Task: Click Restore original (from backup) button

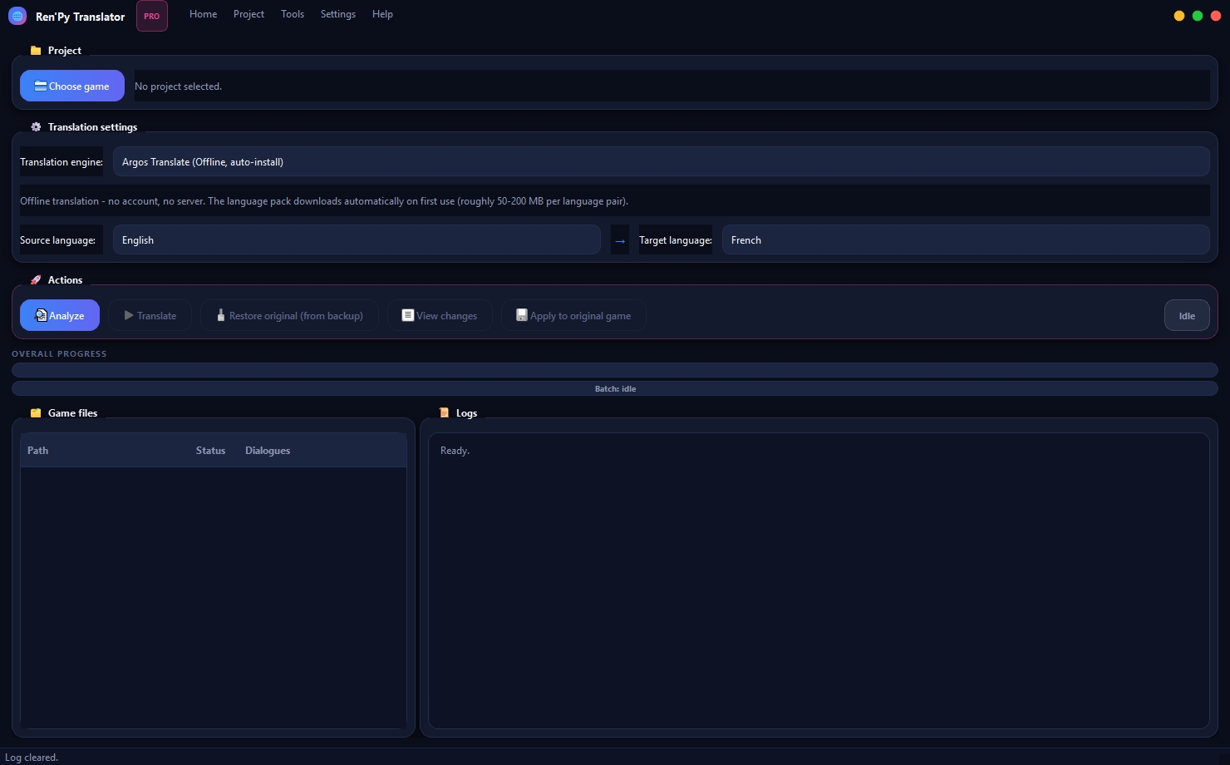Action: click(289, 315)
